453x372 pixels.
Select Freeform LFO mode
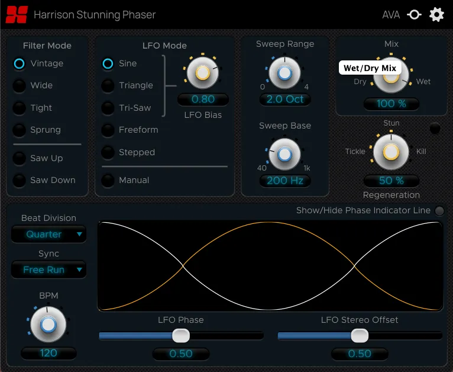[108, 130]
